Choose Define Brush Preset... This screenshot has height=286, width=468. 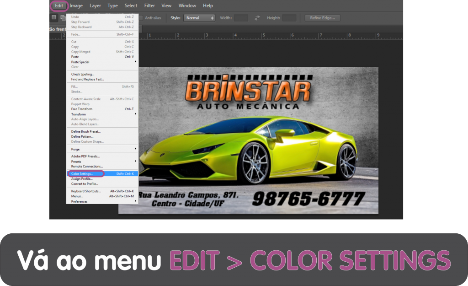[x=102, y=131]
